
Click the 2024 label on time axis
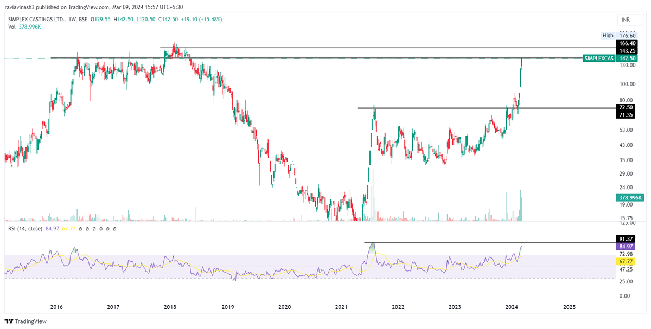pos(512,307)
